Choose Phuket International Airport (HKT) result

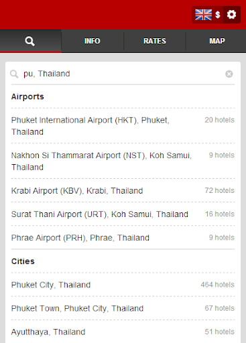point(123,126)
